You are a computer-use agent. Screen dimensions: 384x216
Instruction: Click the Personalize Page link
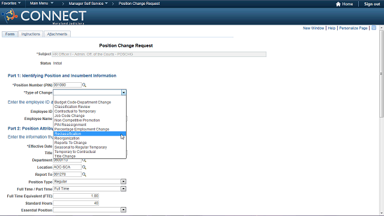click(x=353, y=28)
